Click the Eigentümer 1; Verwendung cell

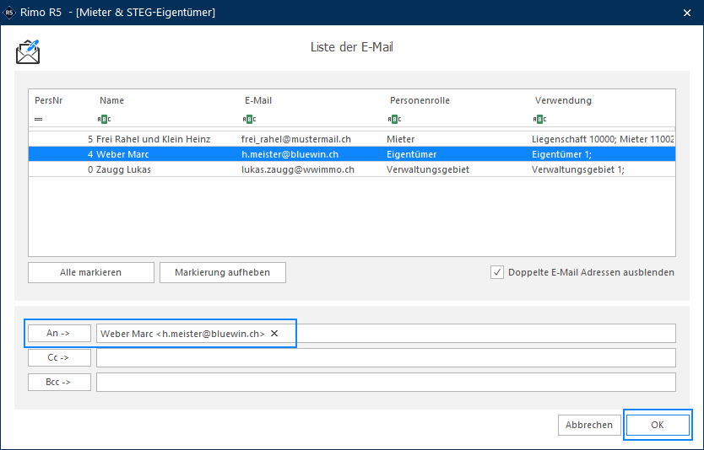(x=561, y=154)
